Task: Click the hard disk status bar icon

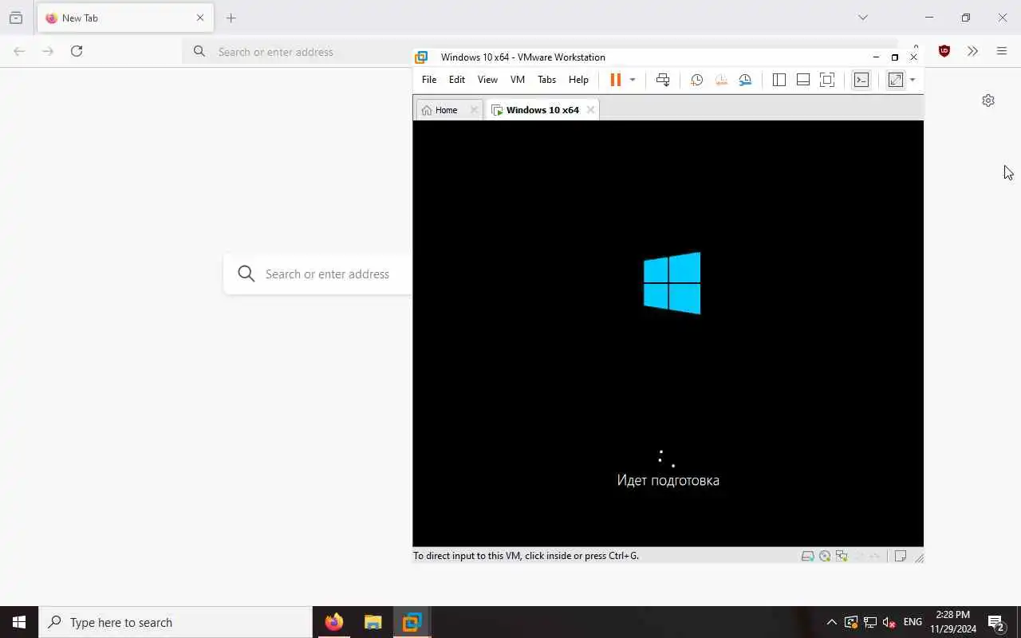Action: click(x=807, y=556)
